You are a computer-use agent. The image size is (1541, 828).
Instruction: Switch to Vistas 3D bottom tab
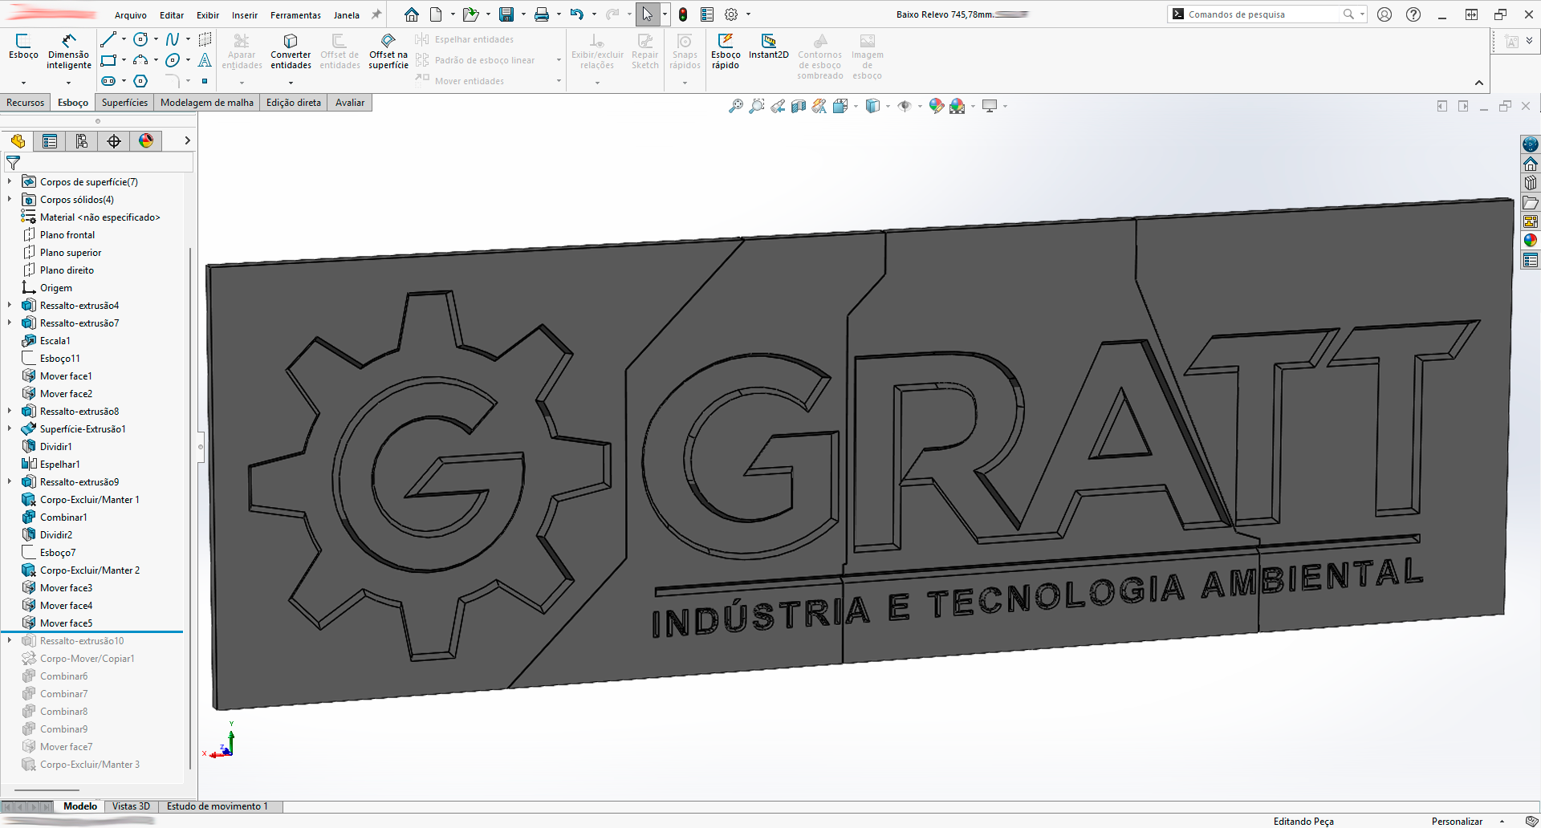pos(131,806)
